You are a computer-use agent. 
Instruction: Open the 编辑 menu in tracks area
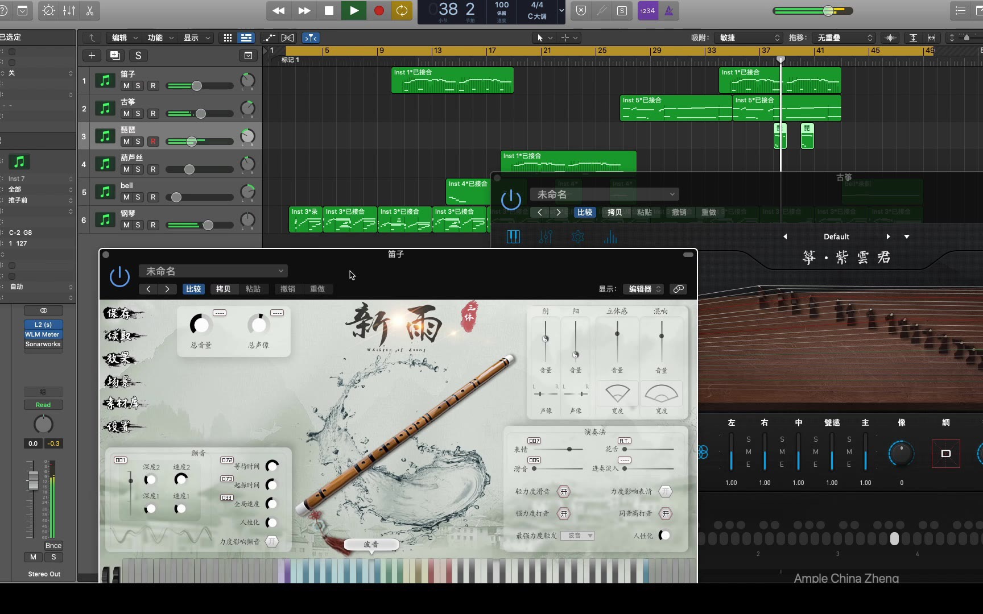click(125, 38)
